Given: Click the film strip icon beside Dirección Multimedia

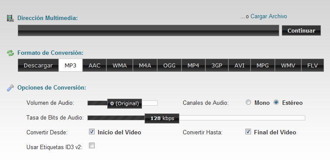Looking at the screenshot, I should coord(10,18).
